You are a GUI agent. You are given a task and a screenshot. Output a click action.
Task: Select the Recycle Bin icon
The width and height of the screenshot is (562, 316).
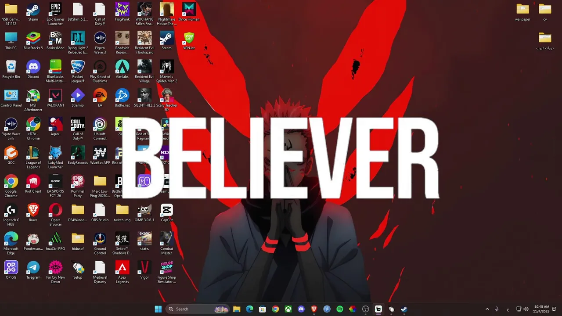[11, 69]
